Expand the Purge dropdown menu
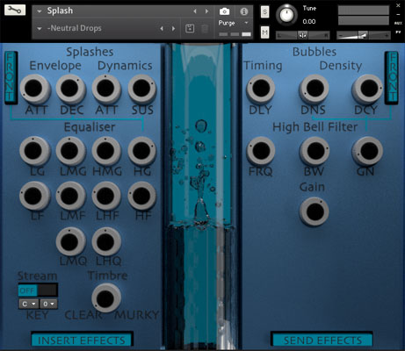This screenshot has height=351, width=405. coord(246,23)
